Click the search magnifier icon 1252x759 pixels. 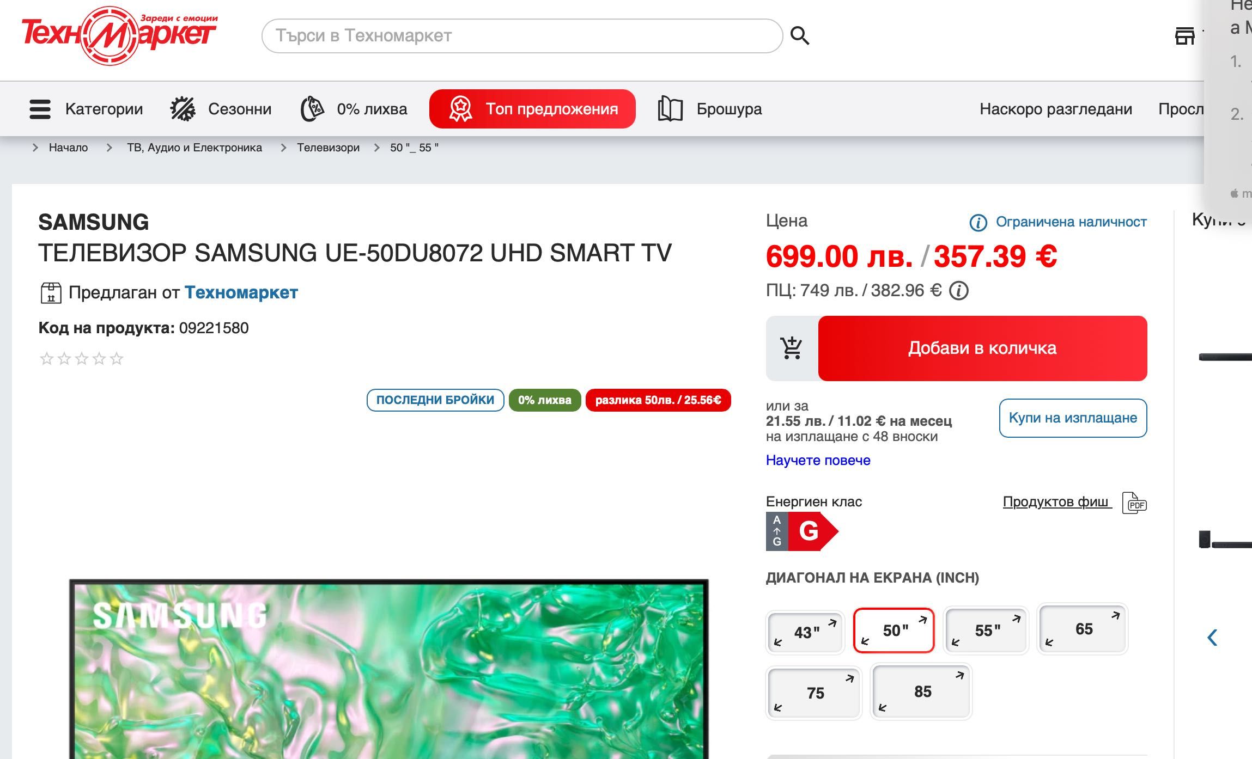(x=799, y=36)
